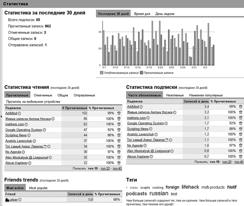Remove Alexei Kapterev via trash icon in subscription stats
This screenshot has height=206, width=244.
pyautogui.click(x=241, y=157)
